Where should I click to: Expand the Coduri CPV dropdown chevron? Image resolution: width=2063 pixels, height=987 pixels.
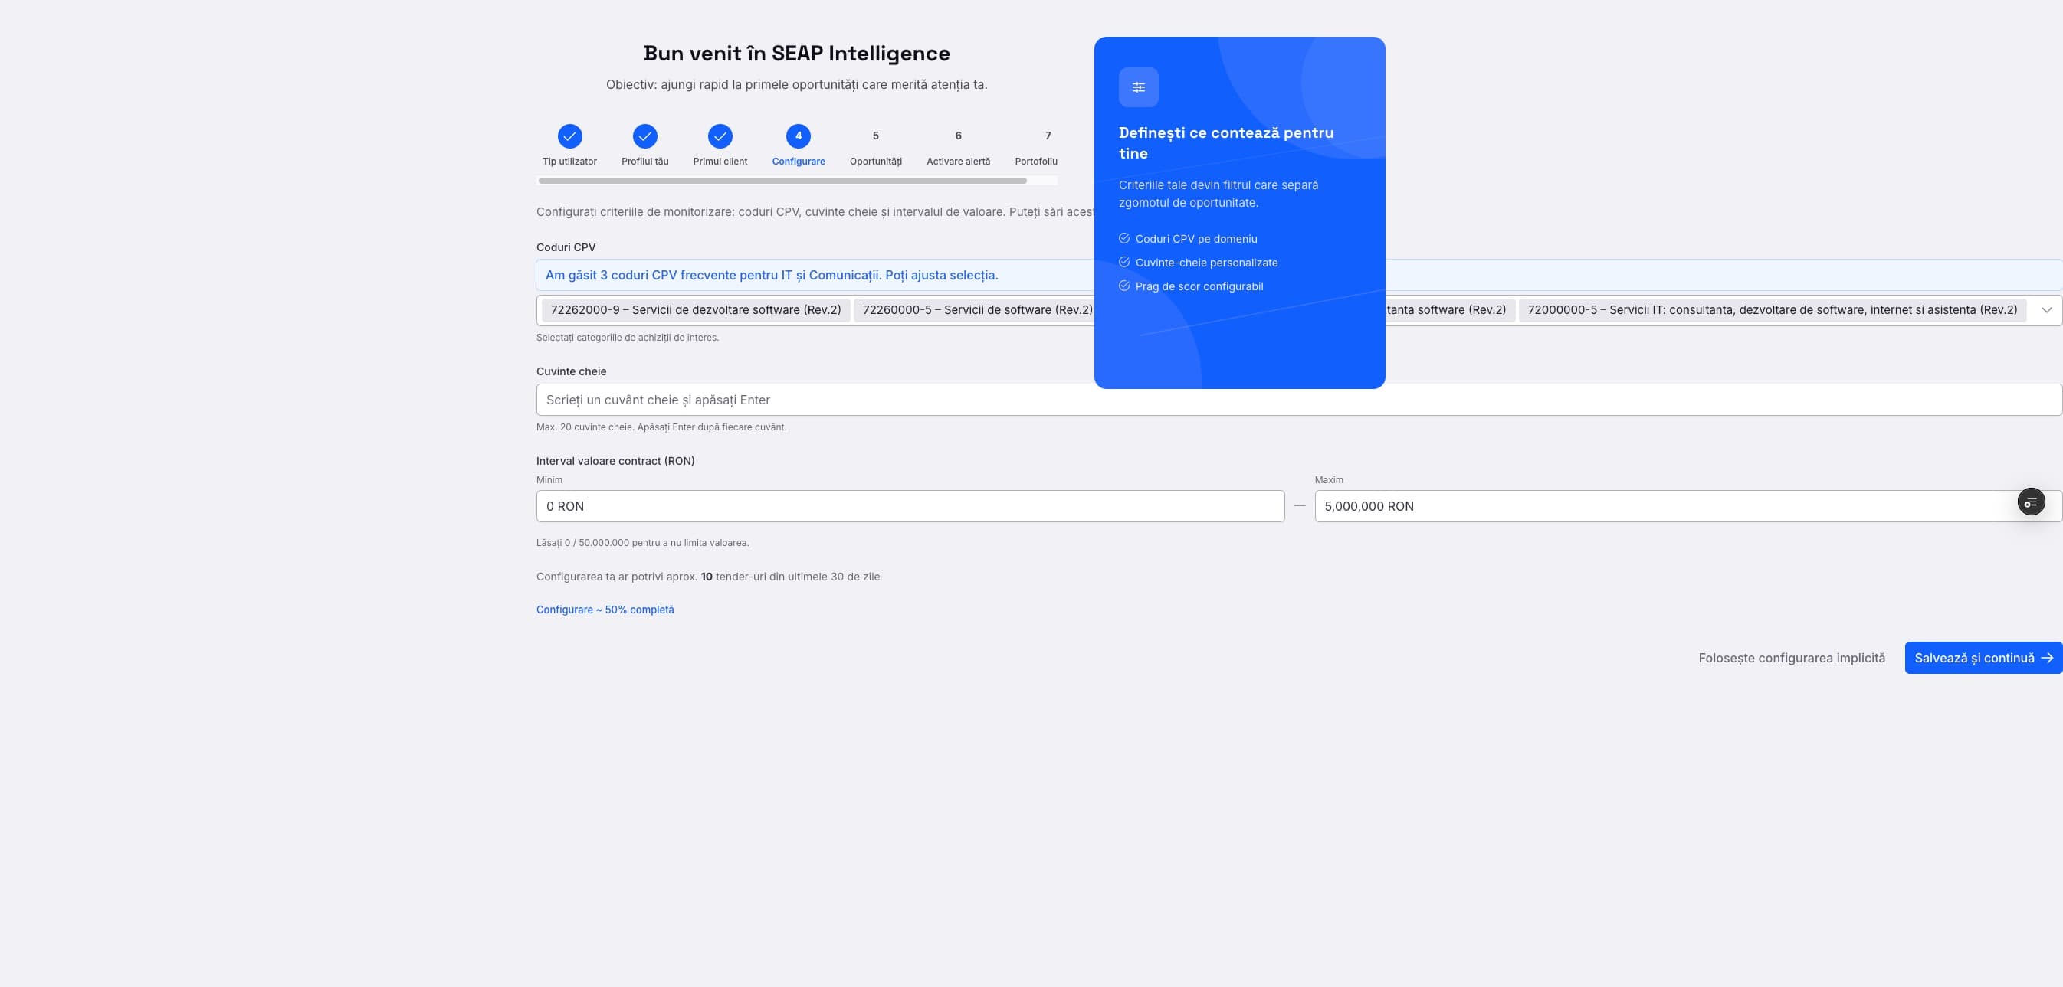coord(2046,310)
